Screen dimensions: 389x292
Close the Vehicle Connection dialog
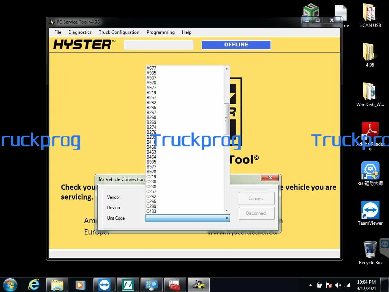tap(270, 178)
